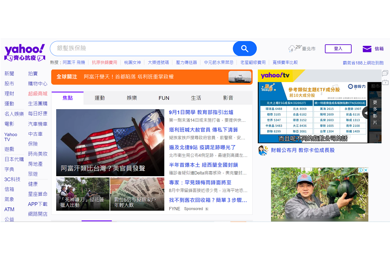The height and width of the screenshot is (260, 390).
Task: Open the 新聞 section from the sidebar
Action: click(x=9, y=73)
